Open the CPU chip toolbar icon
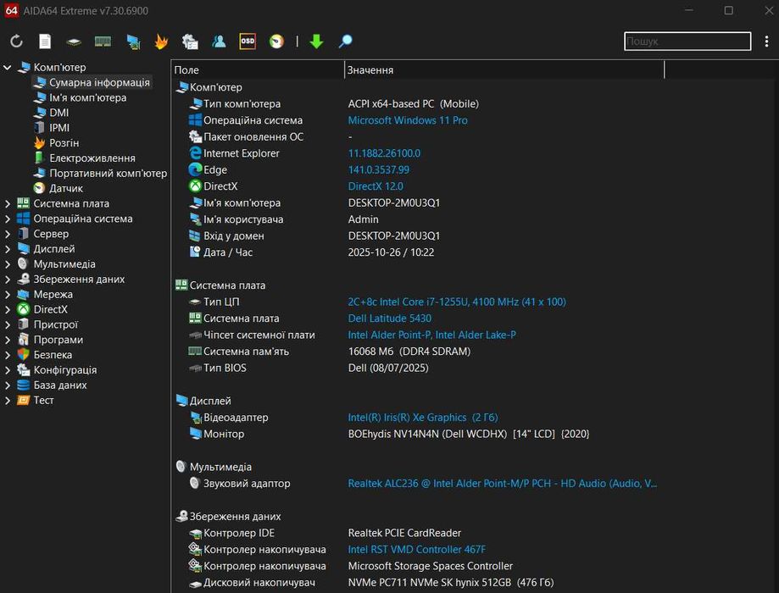Screen dimensions: 779x593 click(74, 42)
